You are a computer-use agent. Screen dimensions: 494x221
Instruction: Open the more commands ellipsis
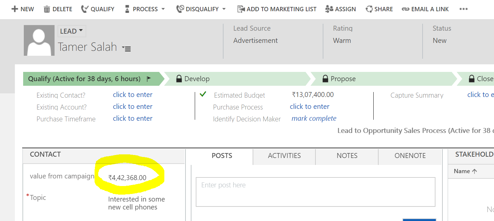pyautogui.click(x=464, y=9)
